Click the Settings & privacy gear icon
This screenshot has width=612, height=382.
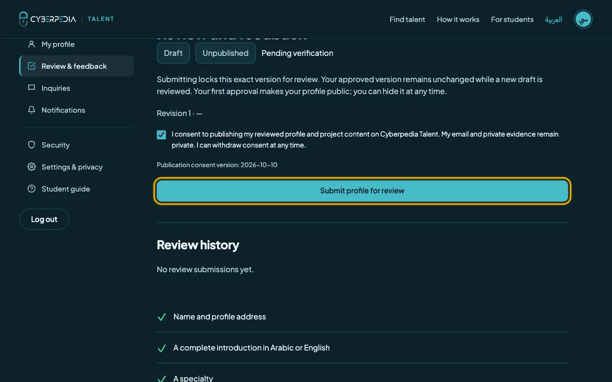pos(32,167)
